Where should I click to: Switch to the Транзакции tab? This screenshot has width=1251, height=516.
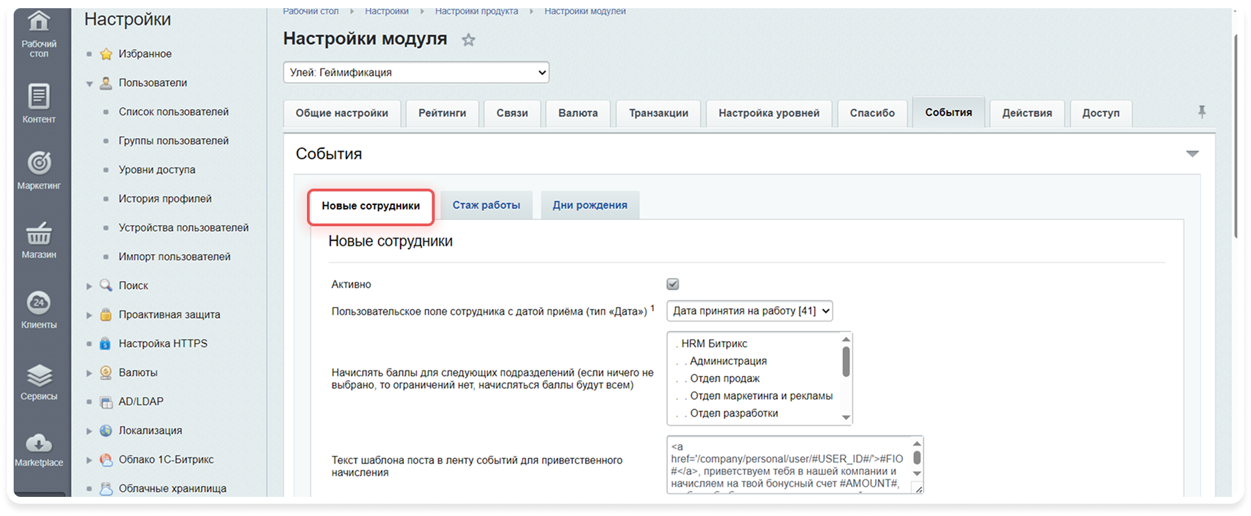(658, 113)
